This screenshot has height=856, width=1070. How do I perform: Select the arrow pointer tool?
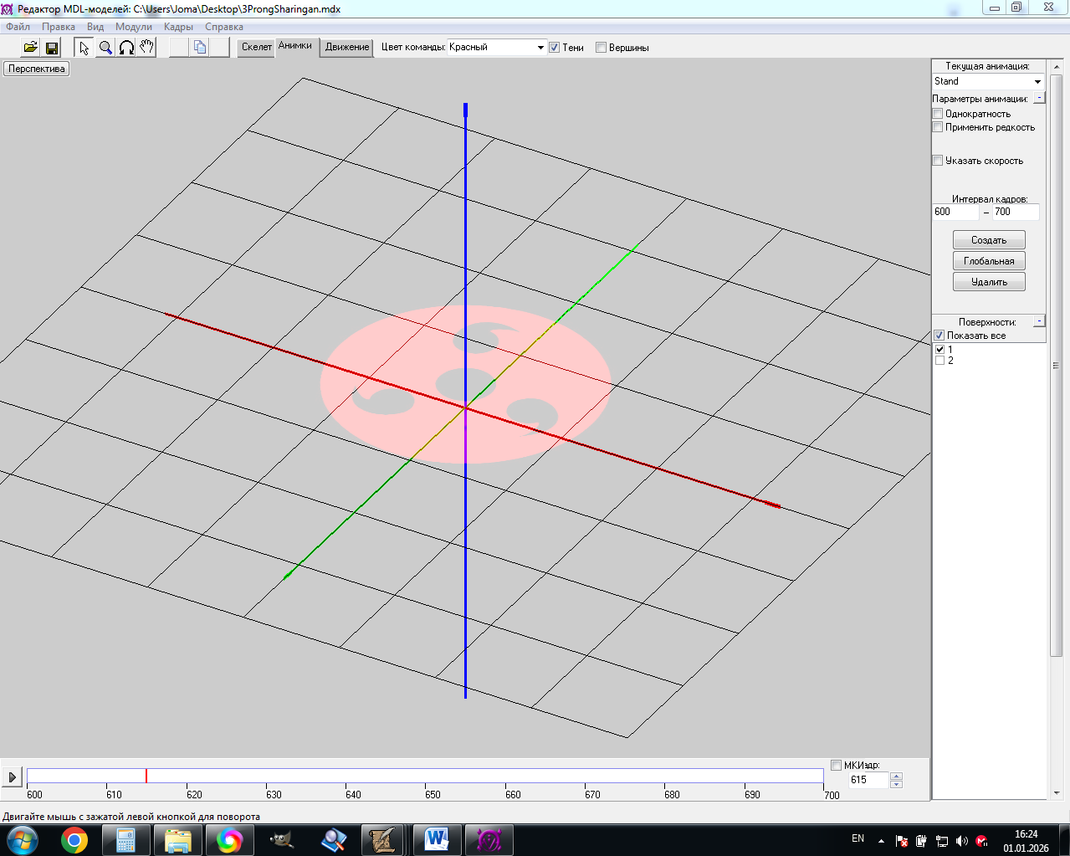click(x=84, y=48)
